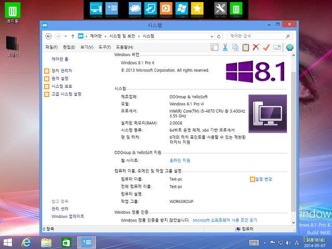The width and height of the screenshot is (332, 249).
Task: Click the green recycle bin dock icon
Action: pyautogui.click(x=236, y=9)
